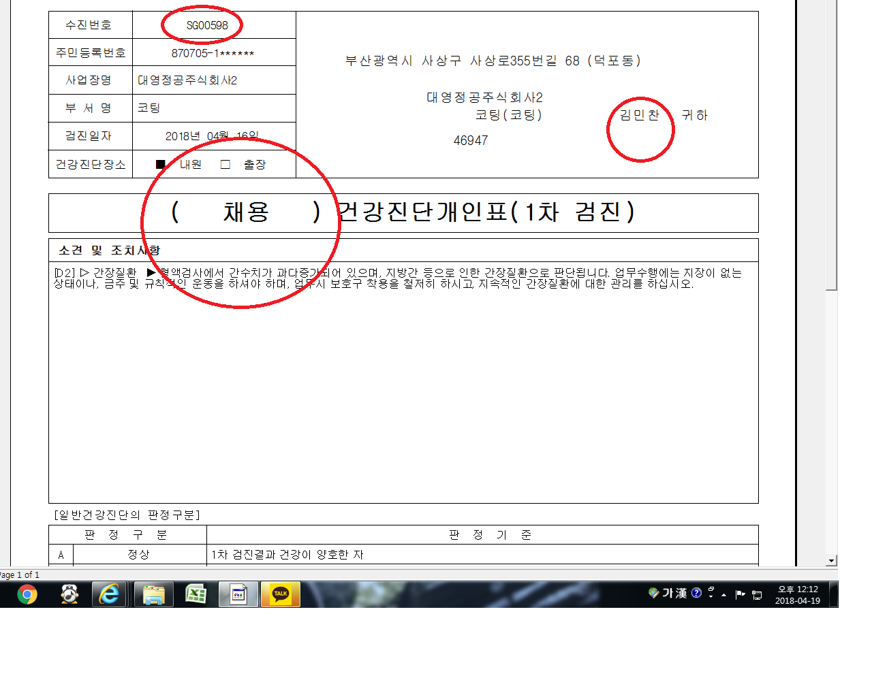
Task: Expand hidden system tray icons arrow
Action: pos(723,595)
